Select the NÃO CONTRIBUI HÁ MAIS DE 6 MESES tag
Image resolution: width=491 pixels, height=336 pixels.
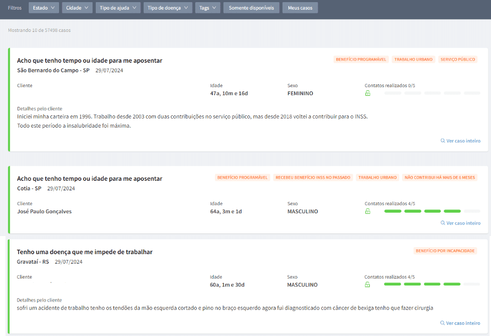[x=439, y=178]
